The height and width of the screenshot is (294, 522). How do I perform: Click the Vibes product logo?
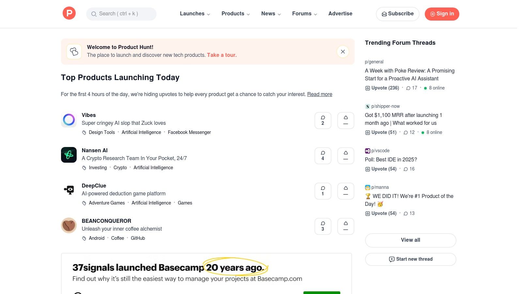coord(69,120)
